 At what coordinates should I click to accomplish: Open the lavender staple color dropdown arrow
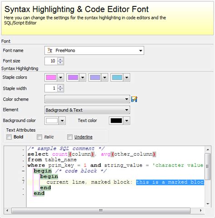pyautogui.click(x=105, y=78)
